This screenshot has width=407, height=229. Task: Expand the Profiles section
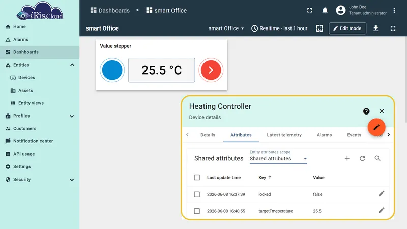[72, 116]
